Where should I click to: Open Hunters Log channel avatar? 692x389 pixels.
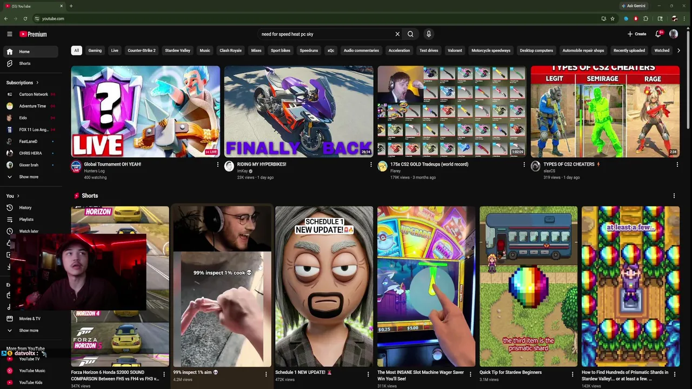click(x=76, y=166)
